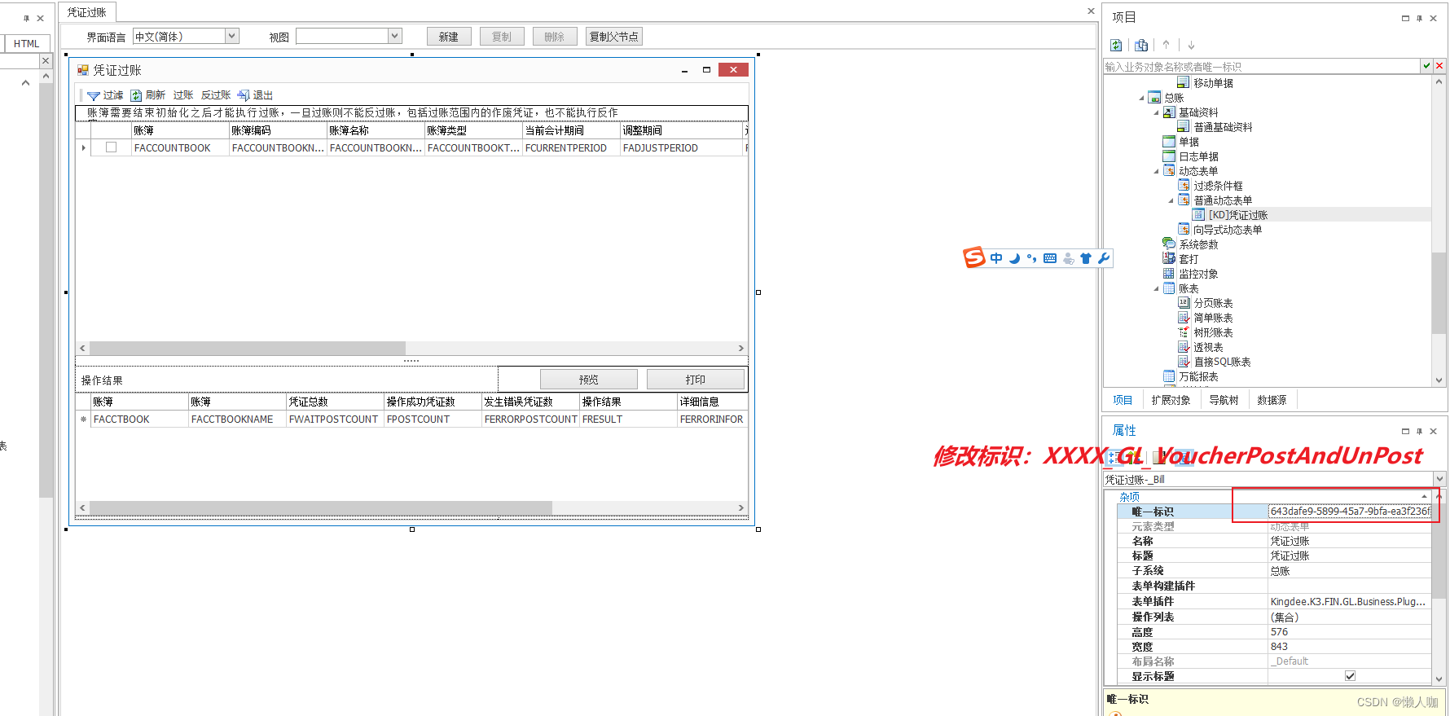Click the punctuation icon on Sogou bar
The width and height of the screenshot is (1450, 716).
1032,258
